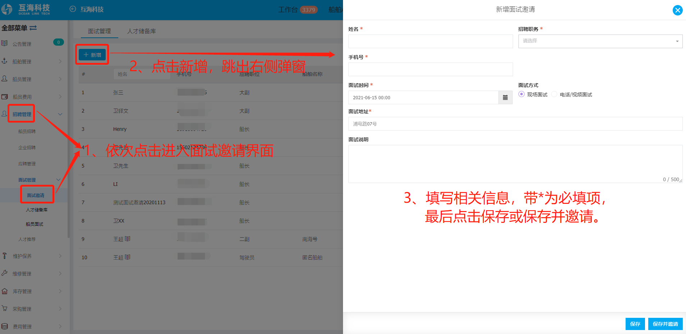This screenshot has height=334, width=686.
Task: Click the 姓名 input field in the form
Action: point(430,41)
